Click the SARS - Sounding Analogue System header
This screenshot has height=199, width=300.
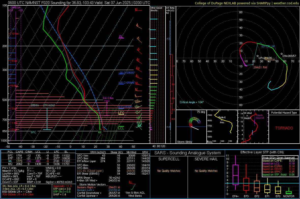(188, 153)
